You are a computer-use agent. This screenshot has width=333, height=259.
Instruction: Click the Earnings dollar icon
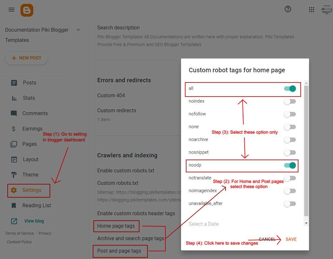13,129
